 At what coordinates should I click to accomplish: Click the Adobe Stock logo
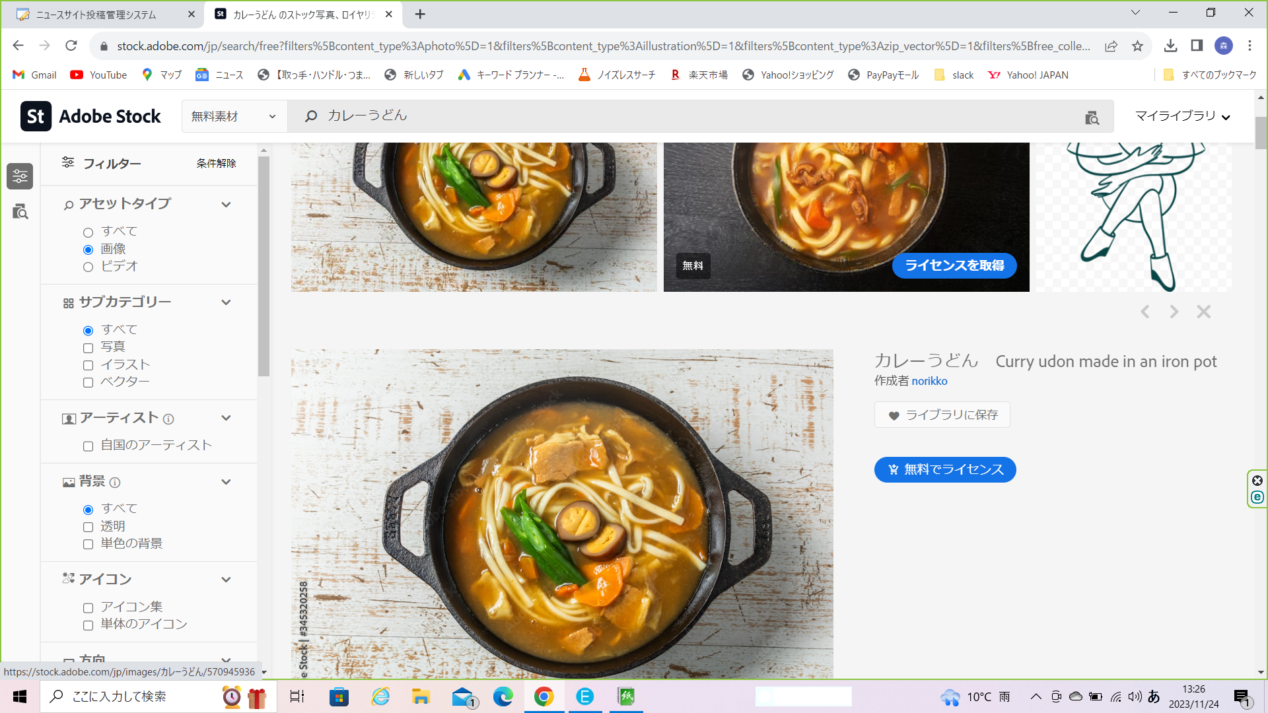pos(90,116)
